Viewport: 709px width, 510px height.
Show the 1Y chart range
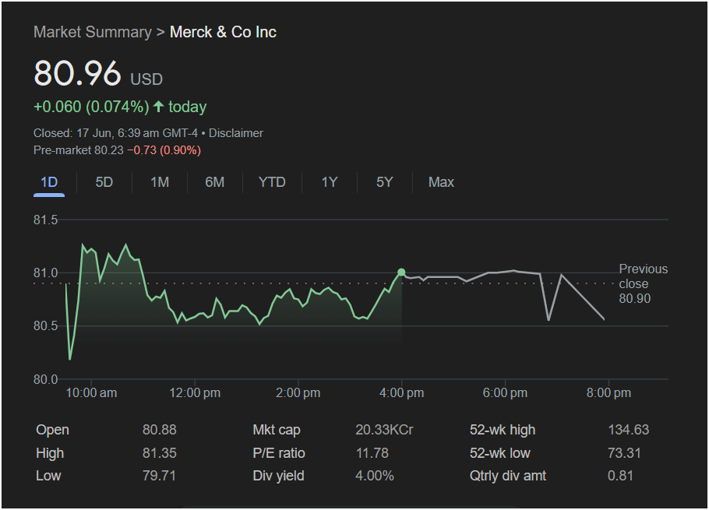(329, 182)
